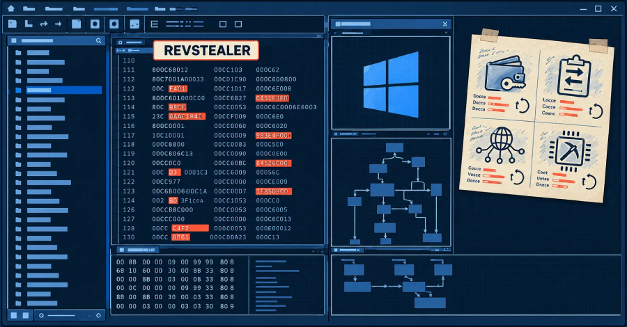Click the globe network icon on the note
Viewport: 627px width, 327px height.
tap(501, 145)
